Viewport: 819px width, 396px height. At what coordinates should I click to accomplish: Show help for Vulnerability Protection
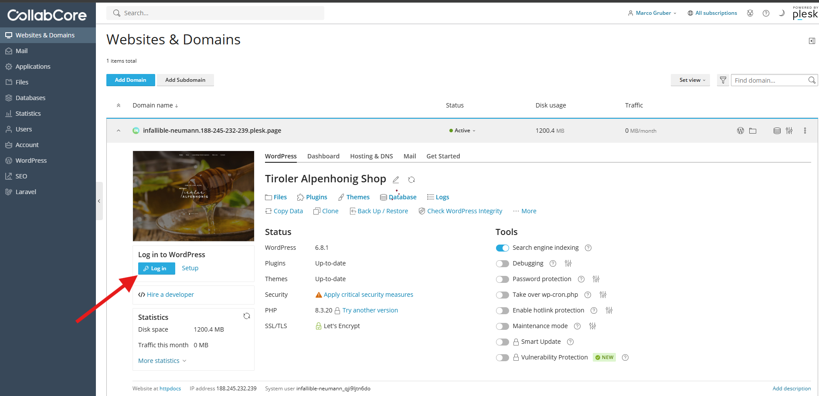(625, 358)
